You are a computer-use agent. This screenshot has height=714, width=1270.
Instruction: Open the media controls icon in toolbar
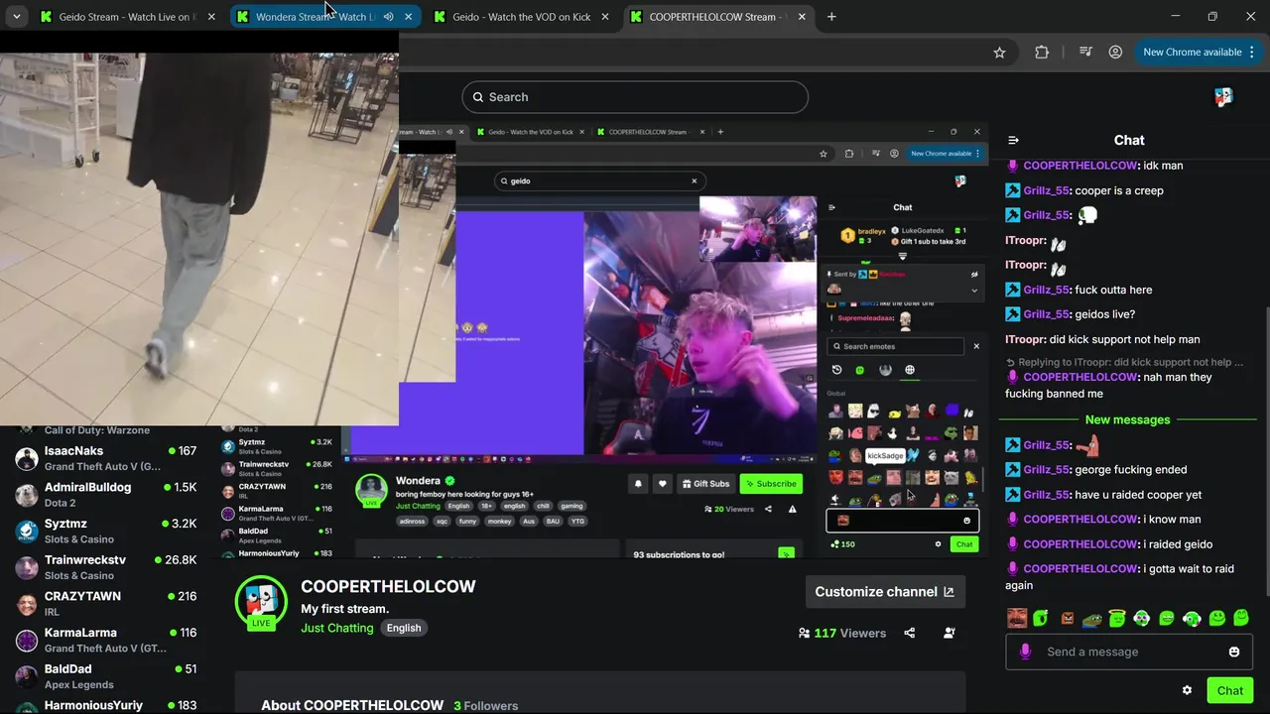(1085, 53)
